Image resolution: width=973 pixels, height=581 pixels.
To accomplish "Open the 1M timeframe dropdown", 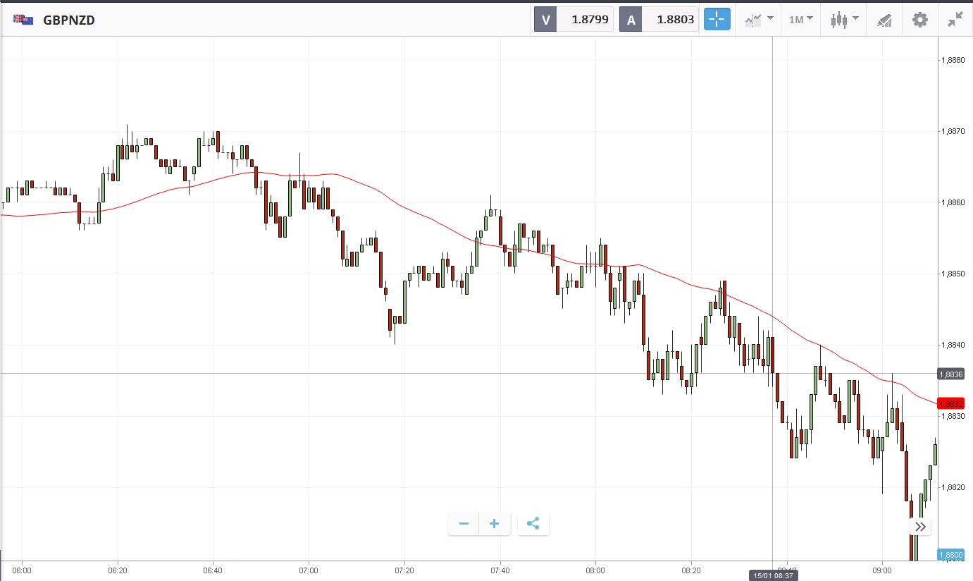I will tap(800, 20).
